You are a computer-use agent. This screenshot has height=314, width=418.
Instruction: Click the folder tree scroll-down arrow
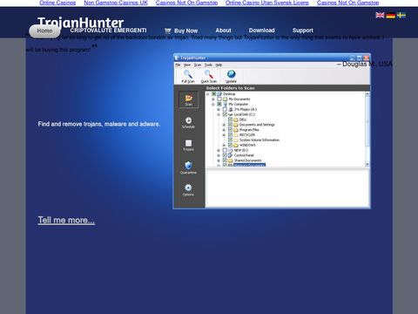[x=367, y=164]
